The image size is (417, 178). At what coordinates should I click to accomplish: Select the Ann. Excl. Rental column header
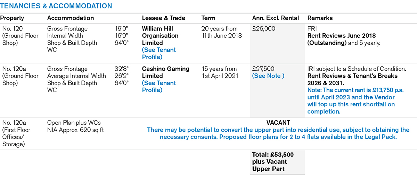point(276,18)
